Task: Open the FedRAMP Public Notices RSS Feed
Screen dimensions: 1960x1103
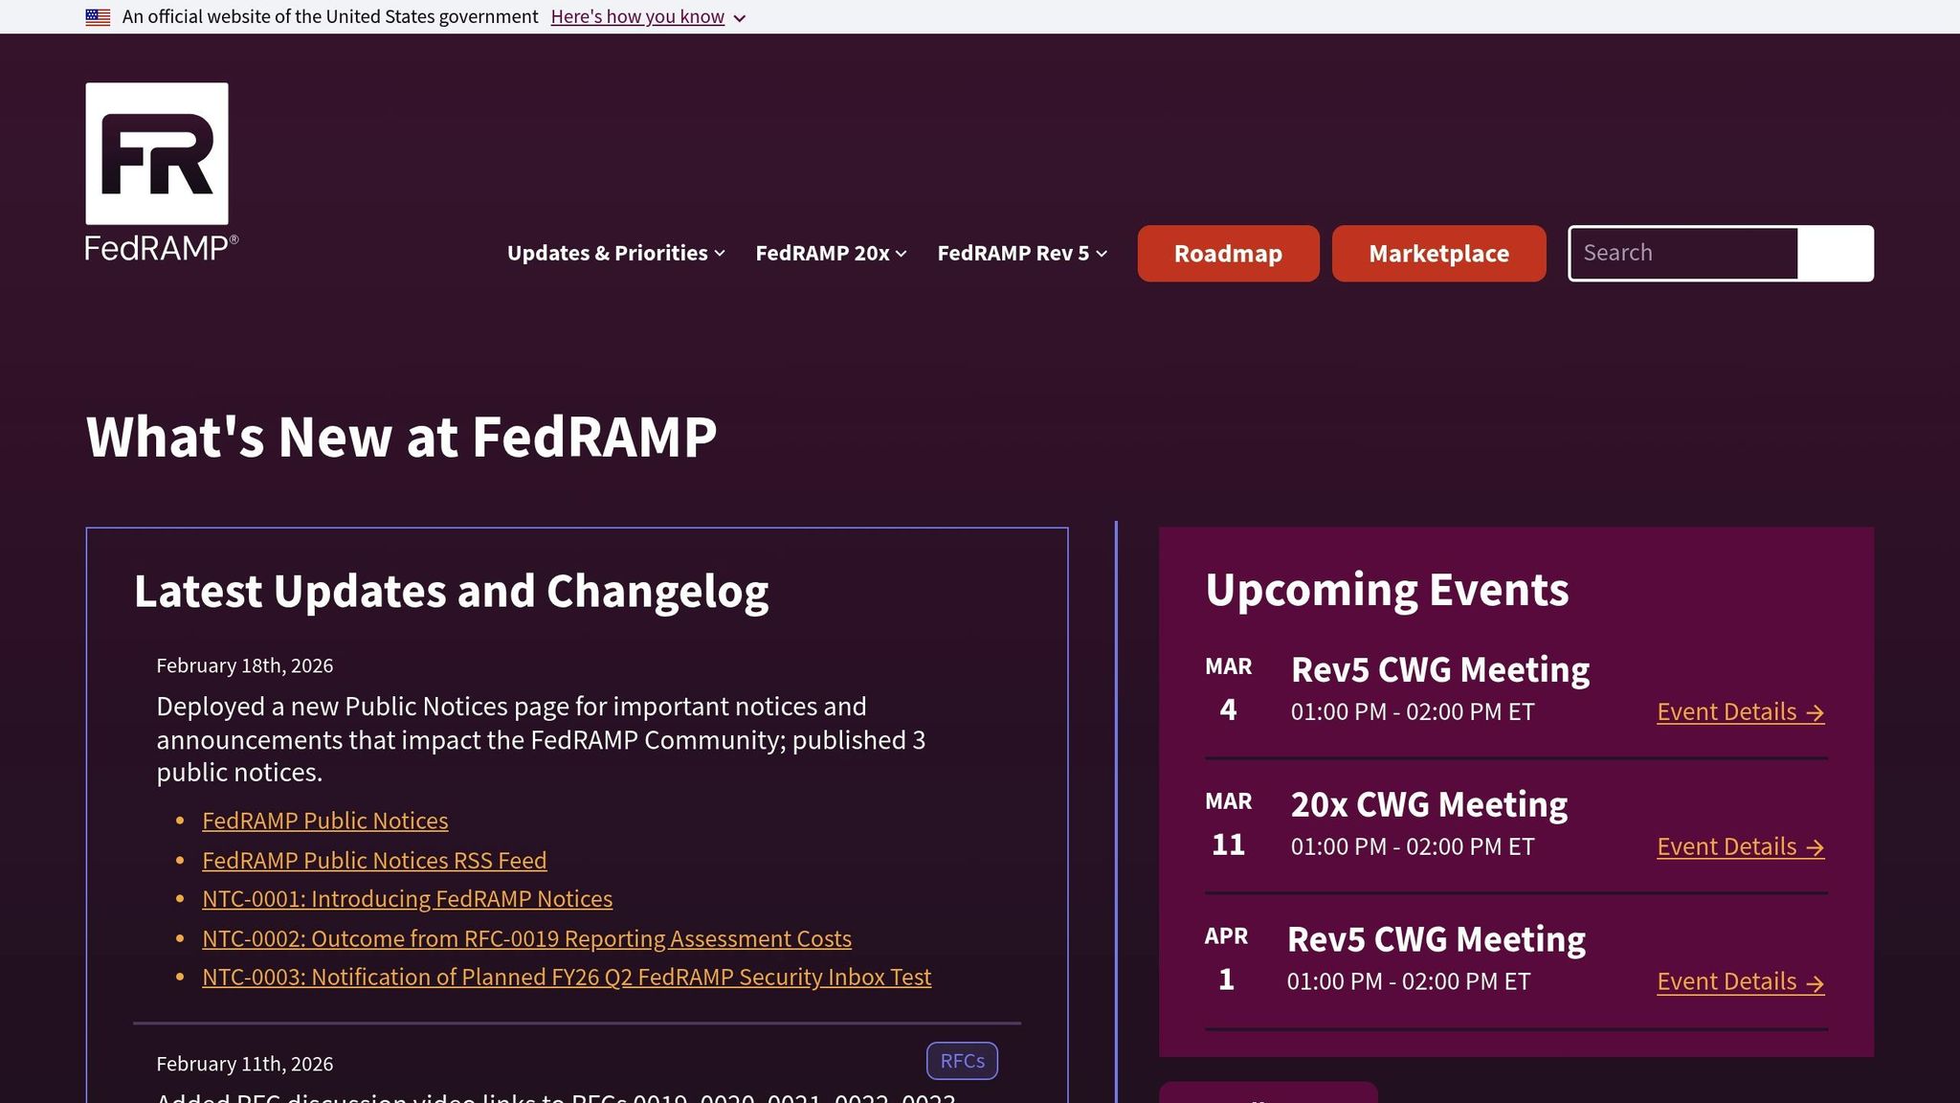Action: (374, 860)
